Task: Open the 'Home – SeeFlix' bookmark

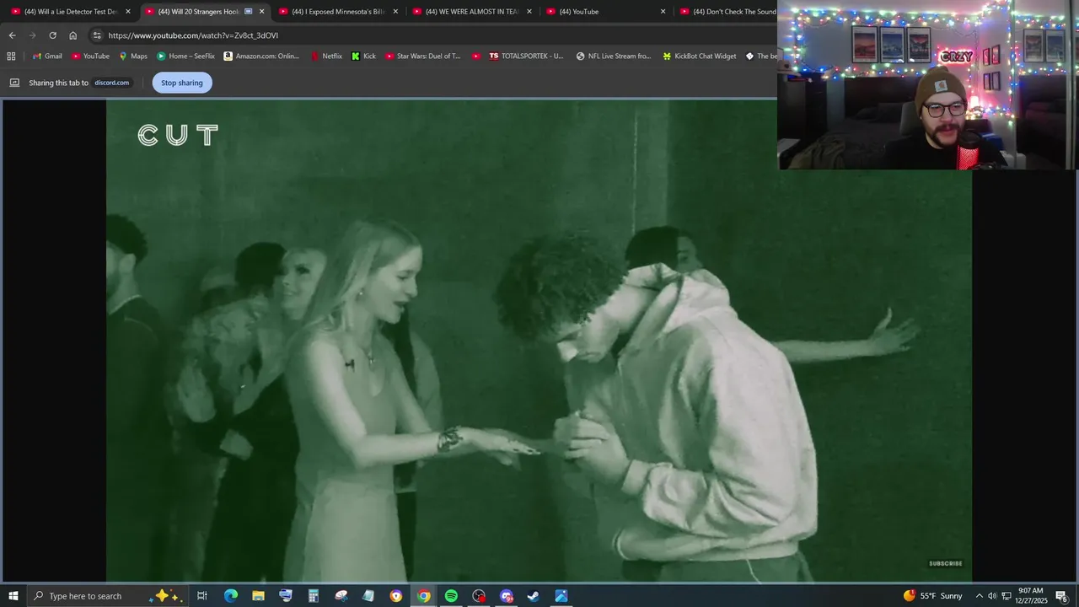Action: point(186,56)
